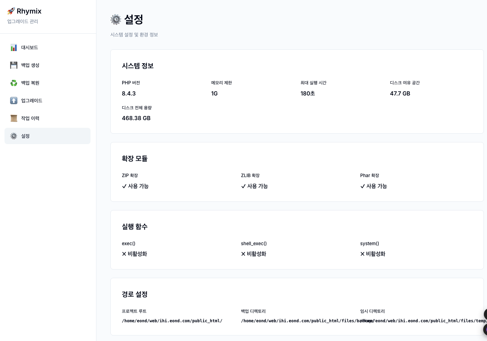
Task: Click the scroll icon next to 작업 이력
Action: click(14, 118)
